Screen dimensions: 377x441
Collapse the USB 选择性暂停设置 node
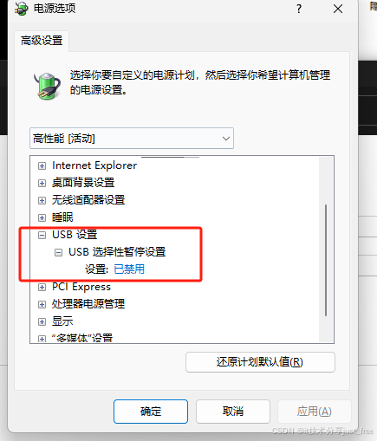coord(59,253)
